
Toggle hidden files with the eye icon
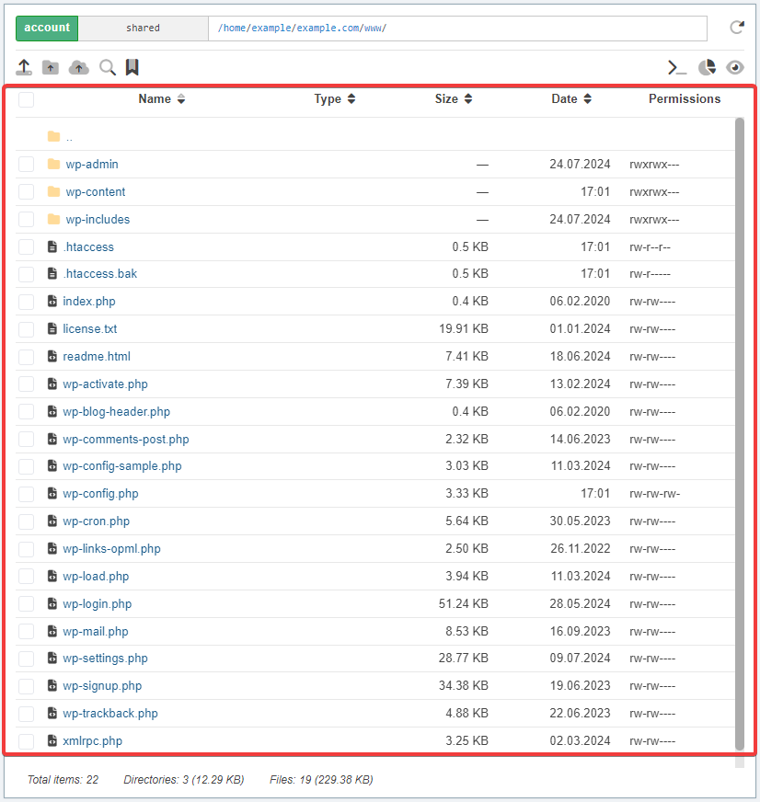point(734,67)
